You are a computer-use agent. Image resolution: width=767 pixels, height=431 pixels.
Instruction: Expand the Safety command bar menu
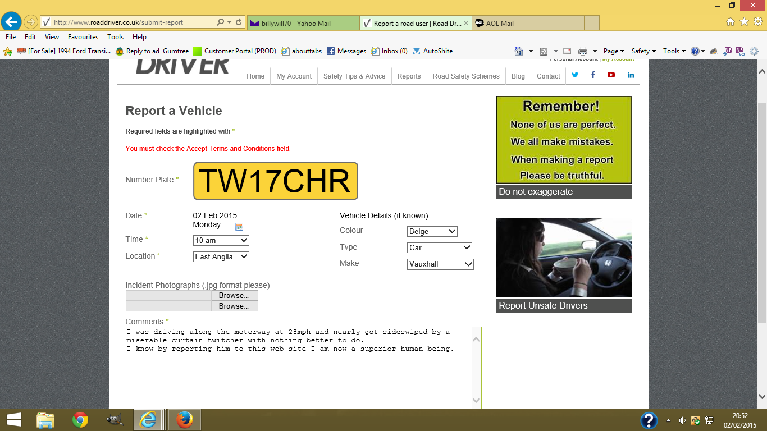(643, 51)
